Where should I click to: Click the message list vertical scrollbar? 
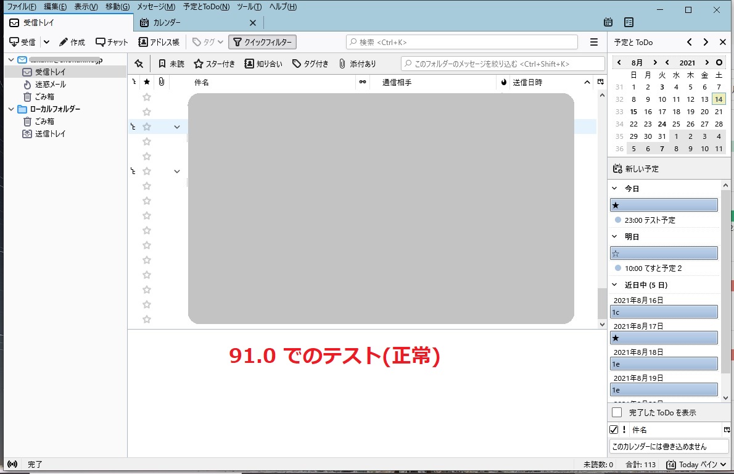602,204
